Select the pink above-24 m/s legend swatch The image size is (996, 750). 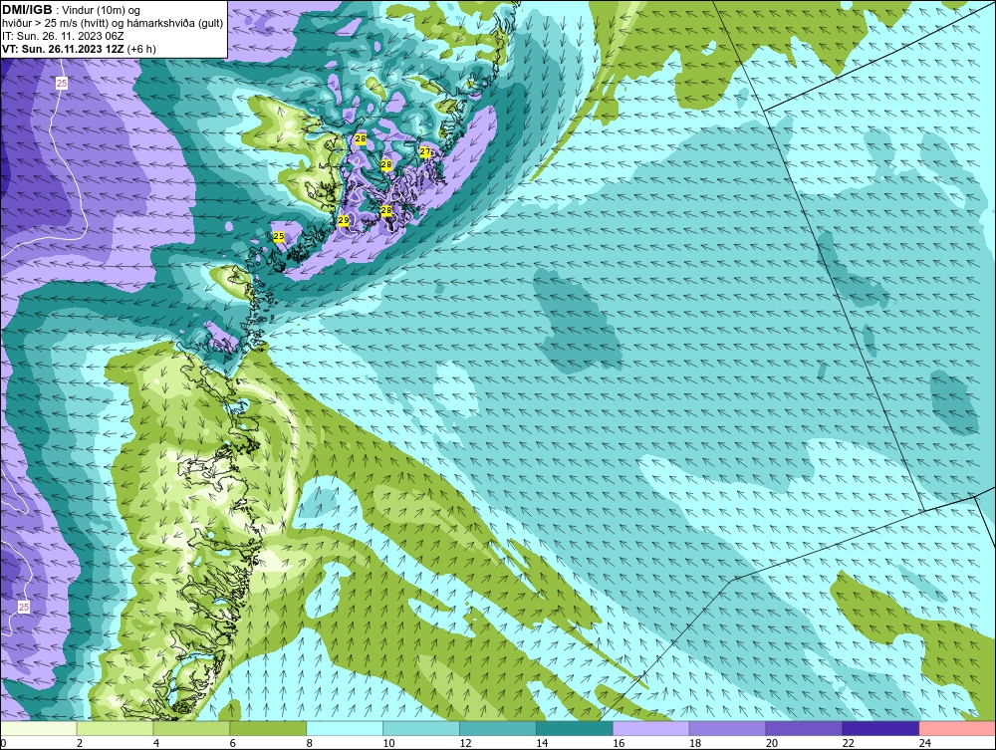tap(957, 728)
